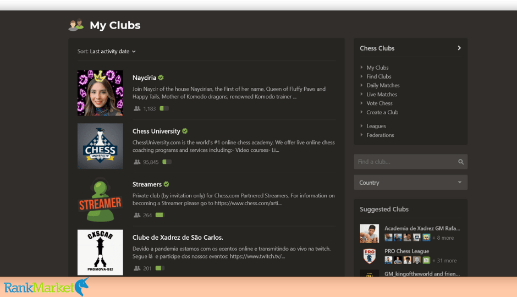Screen dimensions: 517x297
Task: Open GM_kingoftheworld and frien... link
Action: click(x=422, y=273)
